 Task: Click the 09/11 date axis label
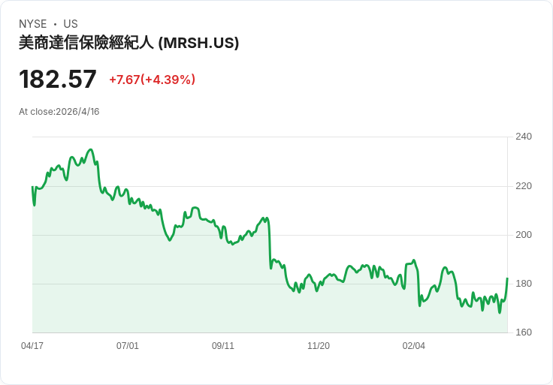(223, 345)
